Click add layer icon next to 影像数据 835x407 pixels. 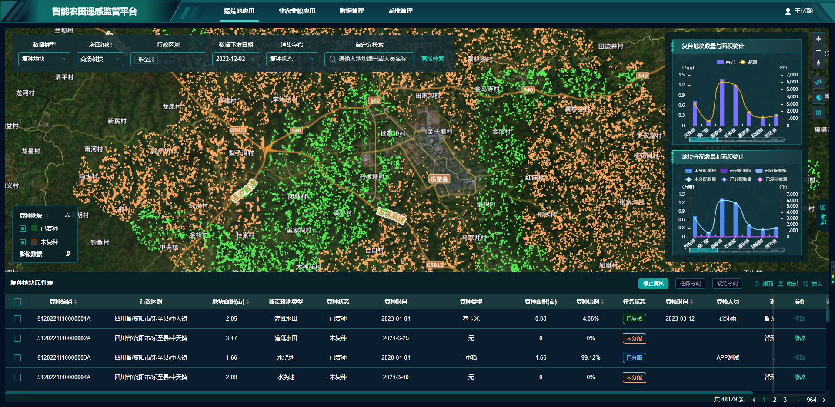tap(68, 254)
